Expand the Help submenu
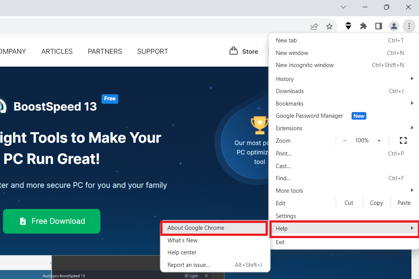 [344, 228]
